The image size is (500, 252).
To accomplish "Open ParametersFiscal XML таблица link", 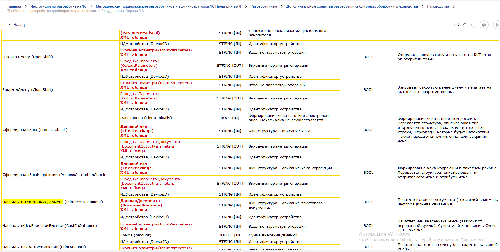I will tap(140, 35).
